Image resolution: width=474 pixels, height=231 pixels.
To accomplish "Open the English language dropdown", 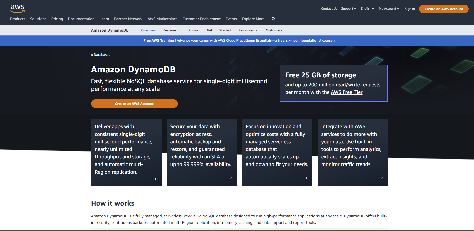I will (x=367, y=8).
